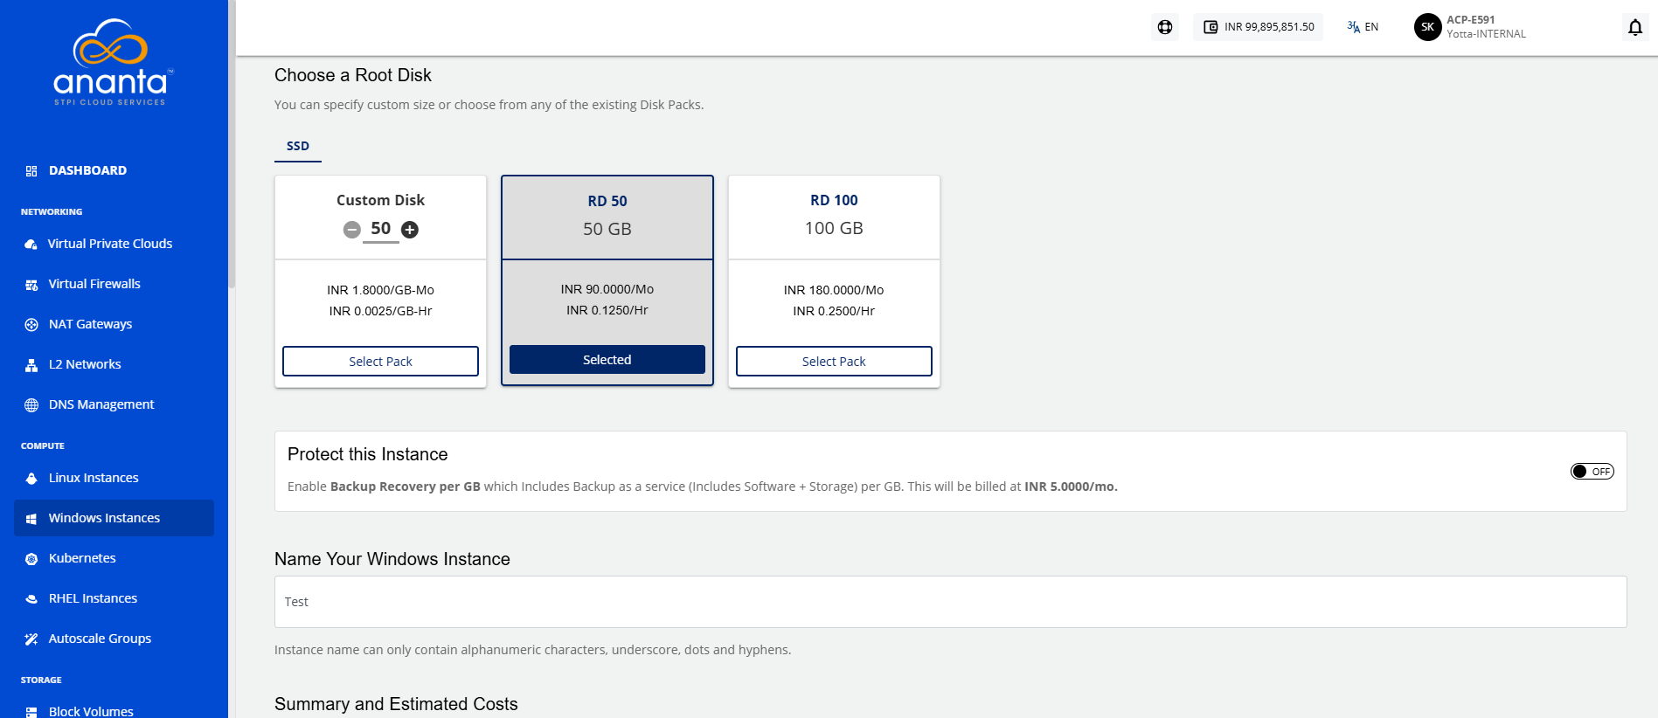Click the Kubernetes wheel icon
1658x718 pixels.
[x=31, y=559]
